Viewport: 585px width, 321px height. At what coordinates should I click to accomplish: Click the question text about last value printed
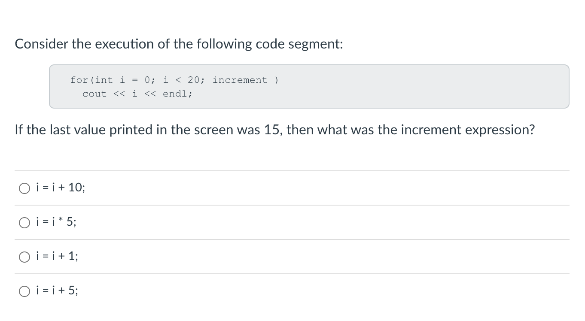click(x=275, y=130)
